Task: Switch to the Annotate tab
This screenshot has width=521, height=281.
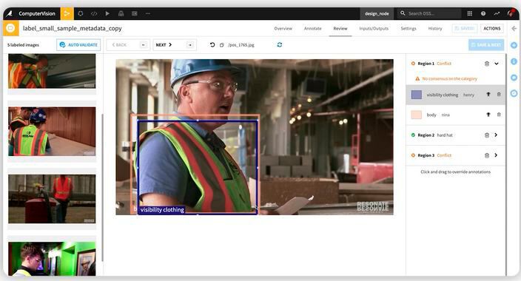Action: point(312,29)
